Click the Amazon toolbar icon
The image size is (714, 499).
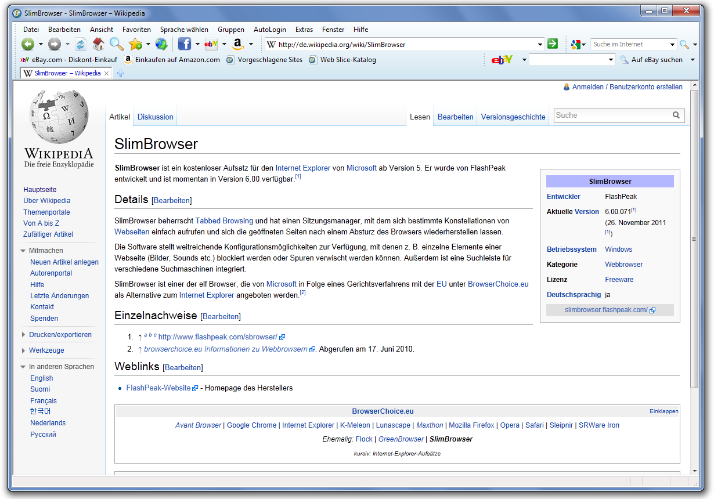(237, 44)
